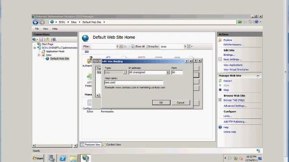
Task: Click the Edit Permissions... link
Action: (233, 45)
